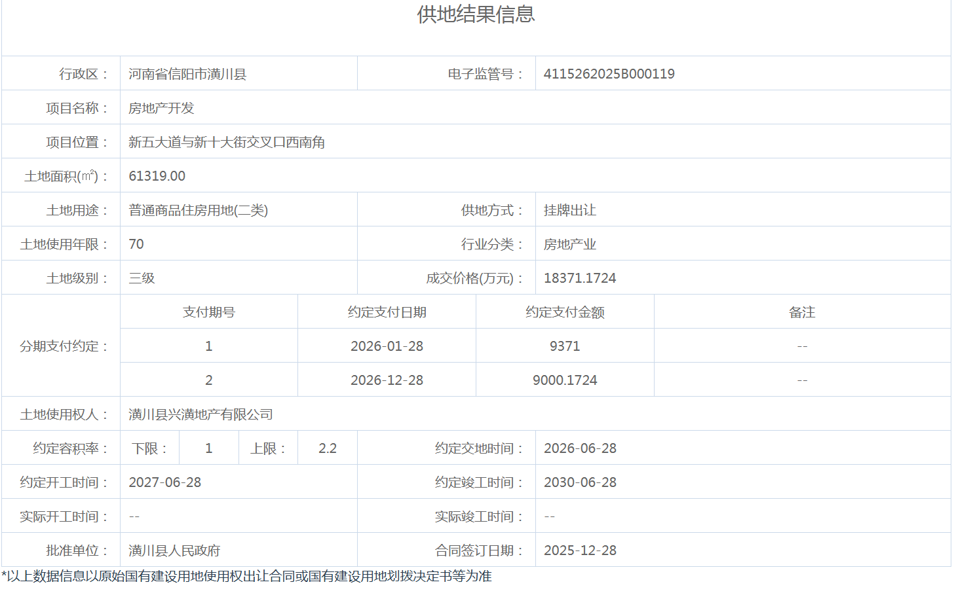Image resolution: width=954 pixels, height=595 pixels.
Task: Select the 约定支付金额 column header
Action: pyautogui.click(x=565, y=312)
